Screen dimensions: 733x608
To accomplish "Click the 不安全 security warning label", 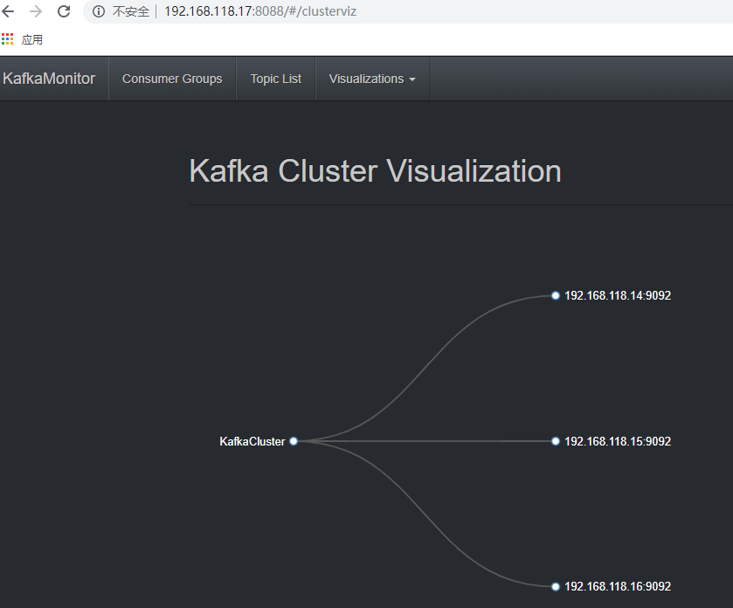I will (131, 12).
